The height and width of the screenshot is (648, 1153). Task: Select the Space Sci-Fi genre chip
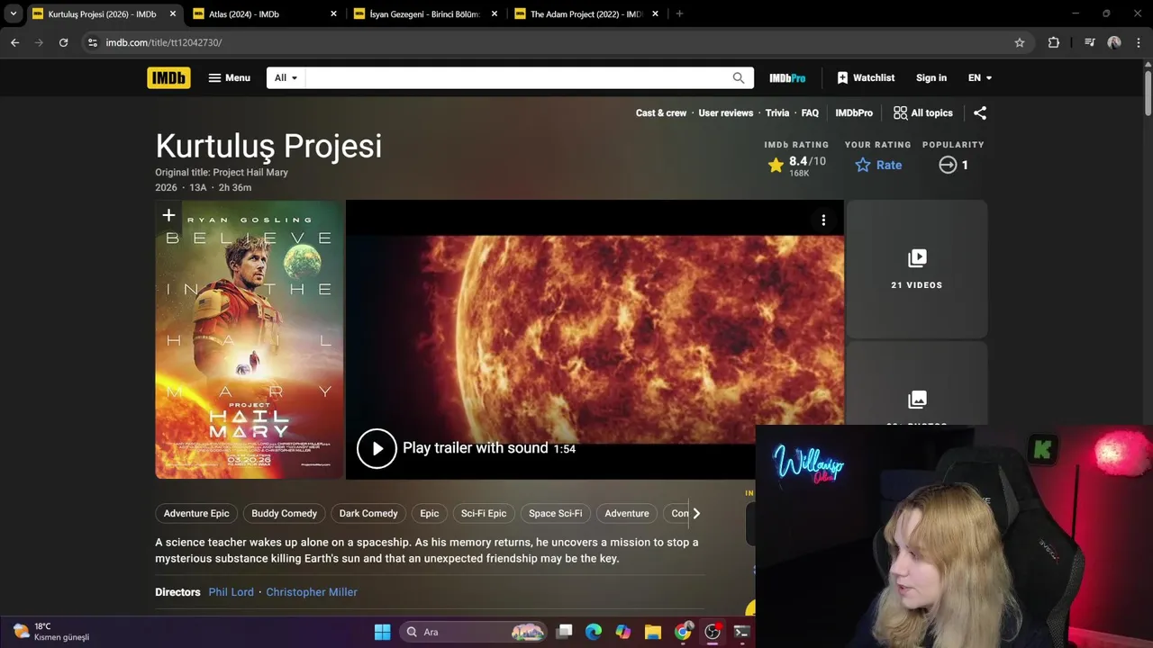(556, 513)
